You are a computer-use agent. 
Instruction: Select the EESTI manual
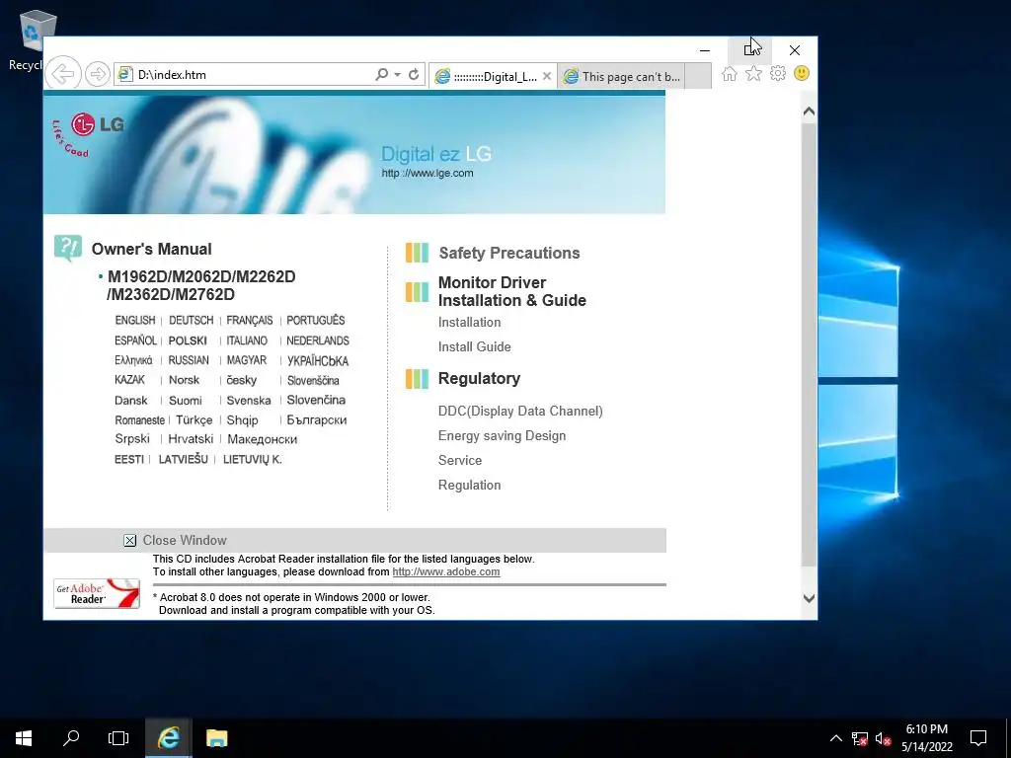(x=129, y=460)
